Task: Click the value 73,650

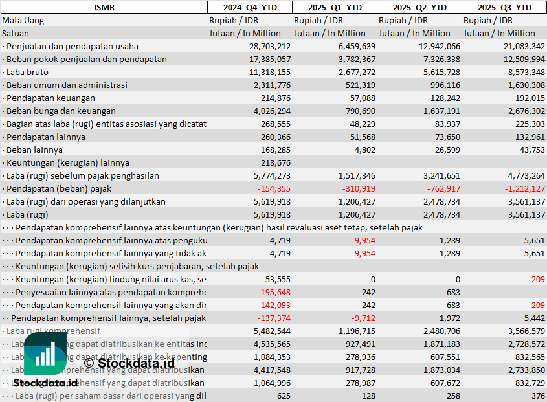Action: [447, 137]
